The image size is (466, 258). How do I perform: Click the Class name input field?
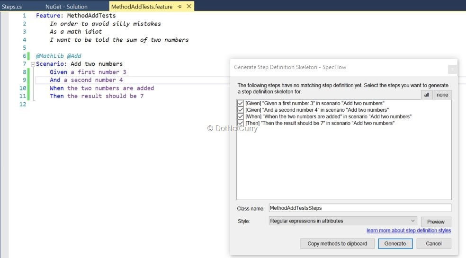pyautogui.click(x=360, y=208)
